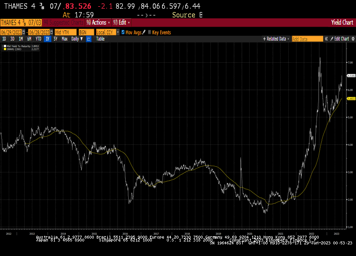Click the THAMES 4 3/8 07/03 security field

21,23
